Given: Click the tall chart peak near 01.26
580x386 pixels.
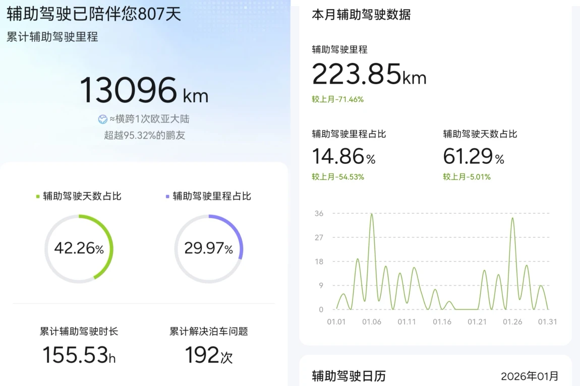Looking at the screenshot, I should (x=512, y=218).
